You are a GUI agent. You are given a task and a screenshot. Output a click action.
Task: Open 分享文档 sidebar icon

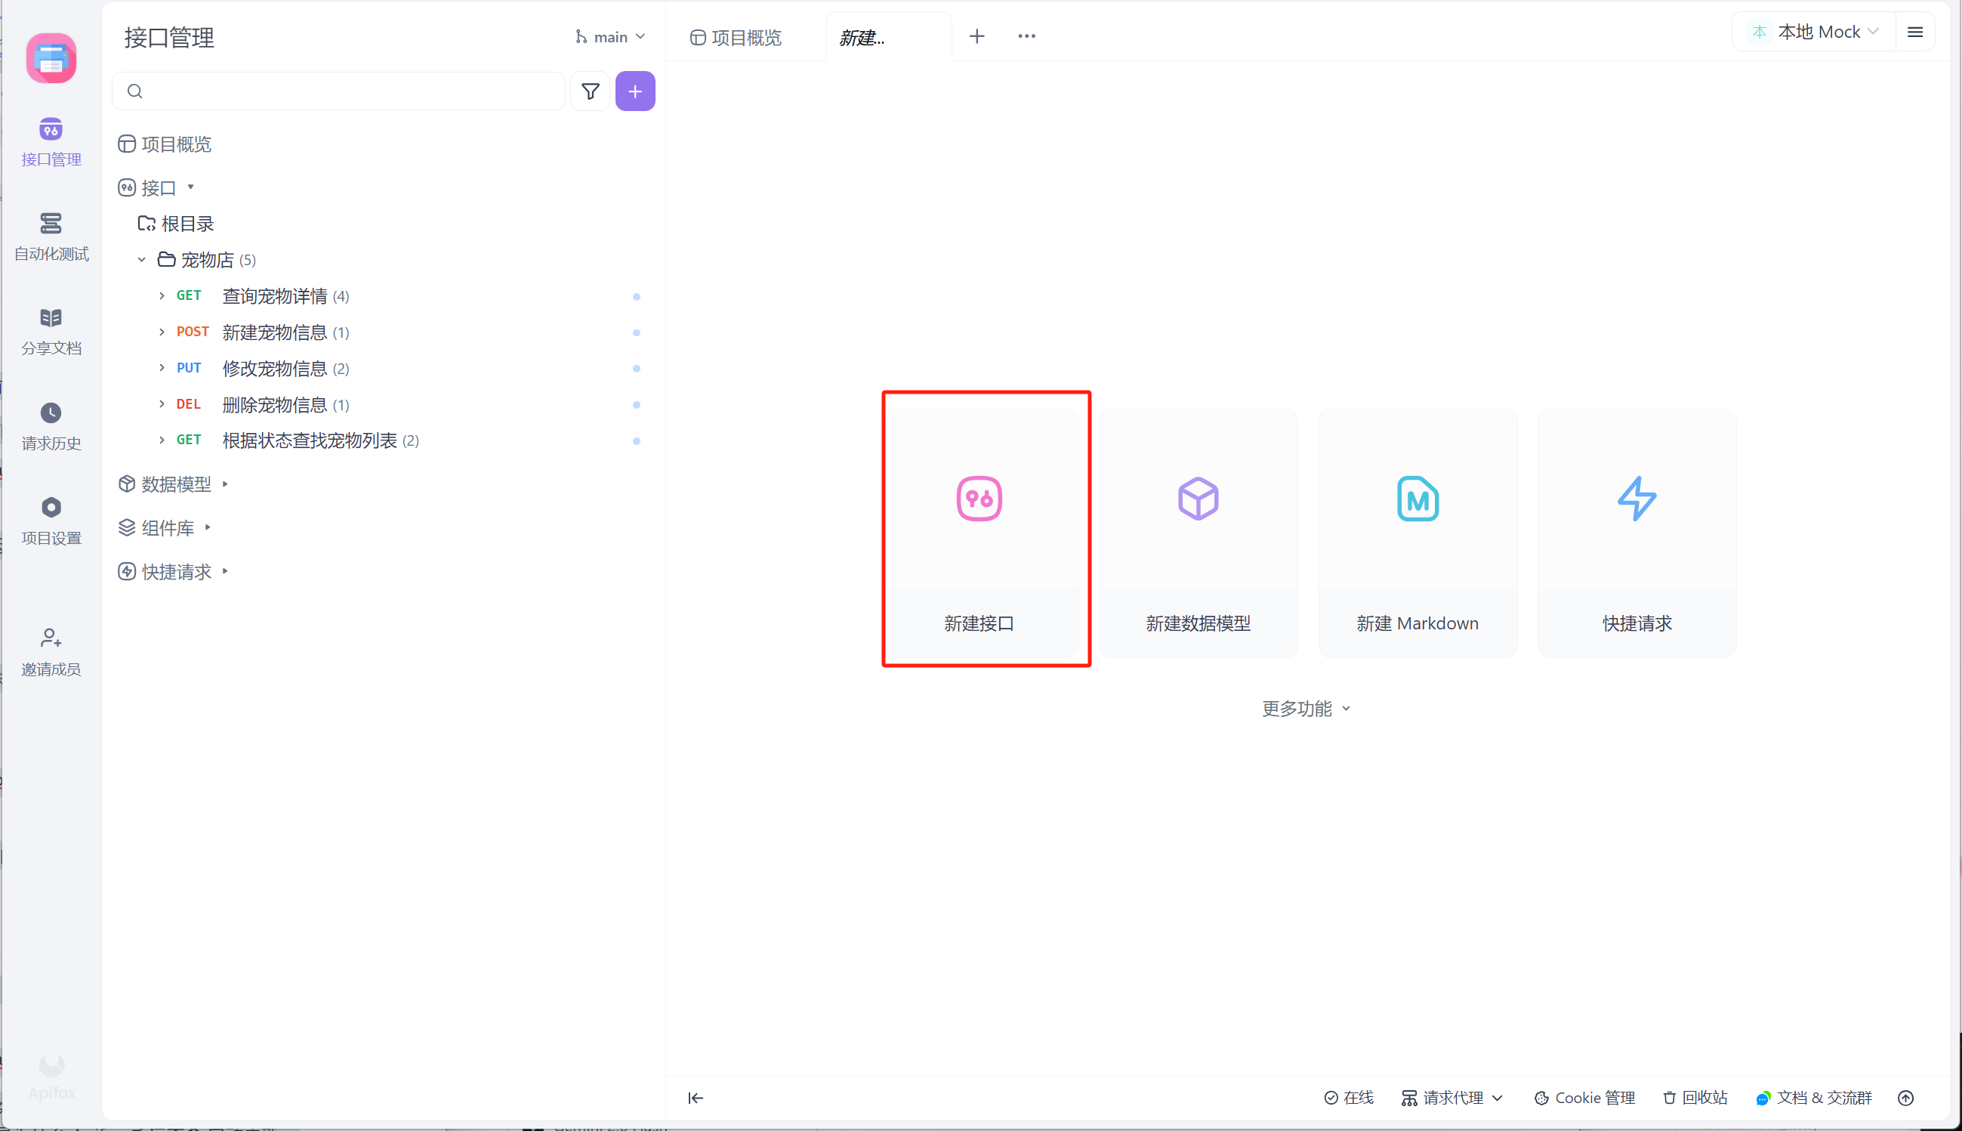click(51, 331)
